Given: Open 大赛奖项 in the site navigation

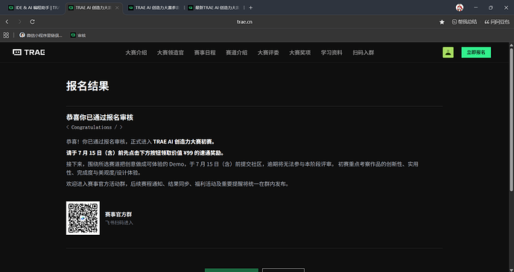Looking at the screenshot, I should pos(299,53).
